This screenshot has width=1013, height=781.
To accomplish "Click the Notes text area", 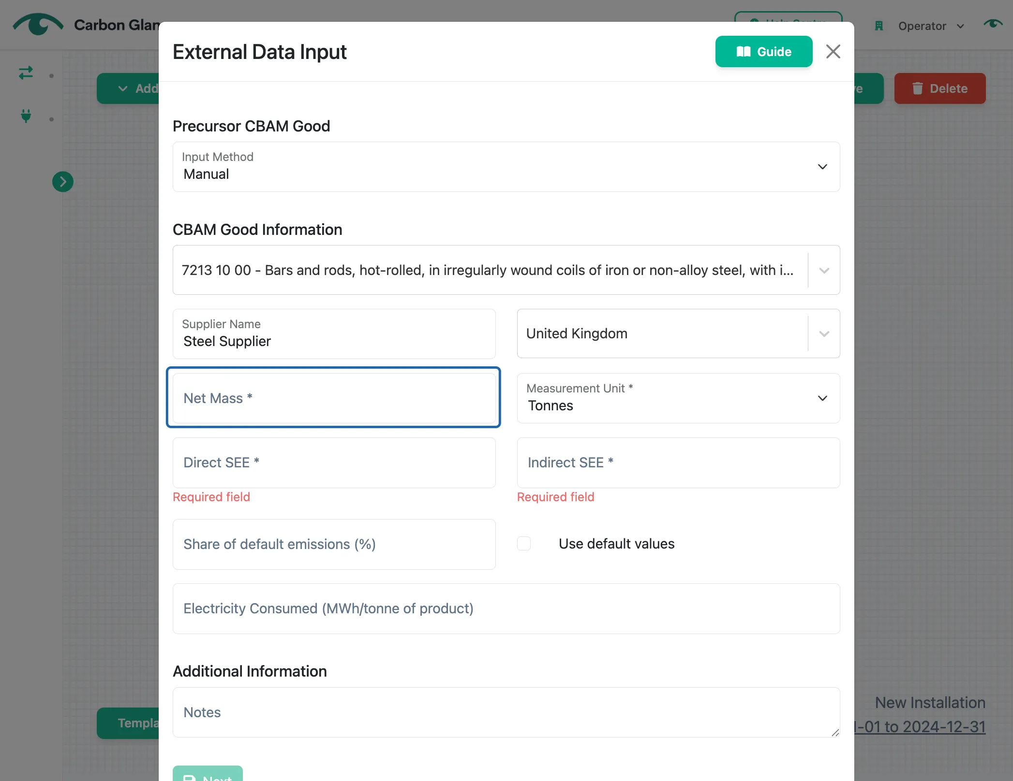I will coord(506,712).
